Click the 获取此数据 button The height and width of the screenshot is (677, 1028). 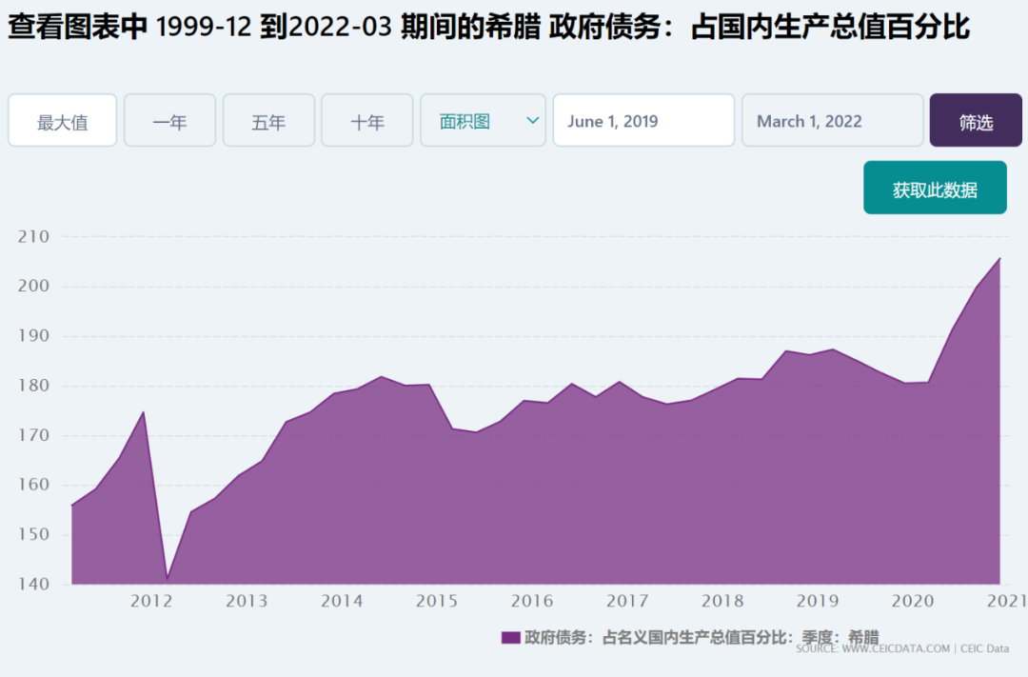935,188
